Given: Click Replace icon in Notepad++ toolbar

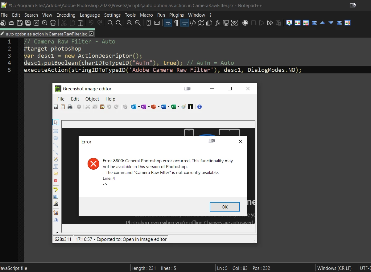Looking at the screenshot, I should (118, 23).
